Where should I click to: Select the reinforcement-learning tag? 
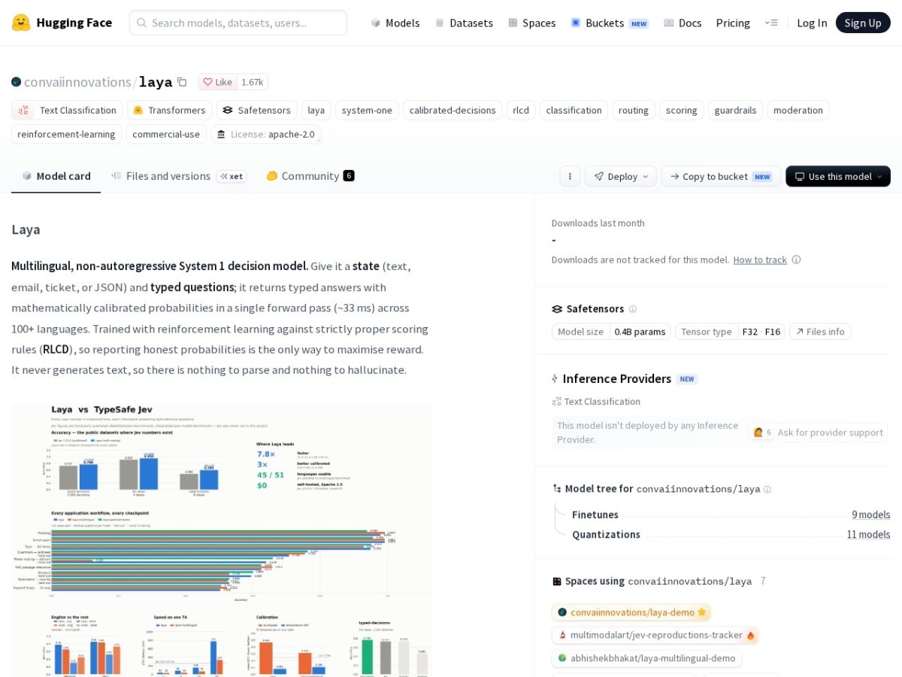click(x=67, y=135)
